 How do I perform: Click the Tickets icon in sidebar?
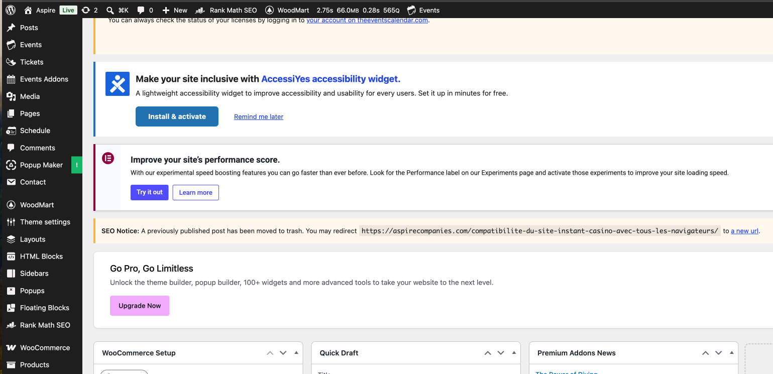pos(11,62)
